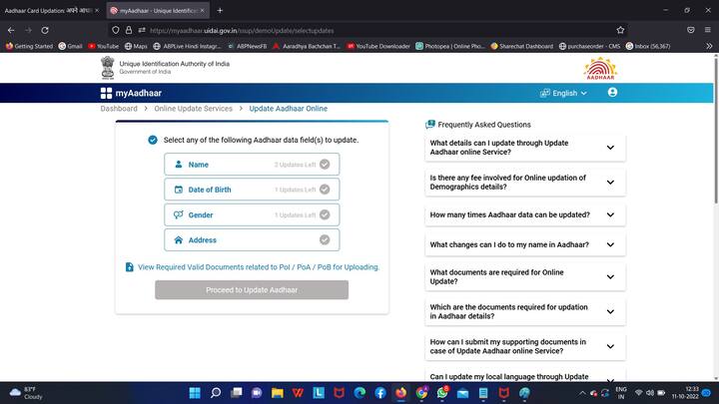
Task: Go to Online Update Services breadcrumb
Action: (193, 109)
